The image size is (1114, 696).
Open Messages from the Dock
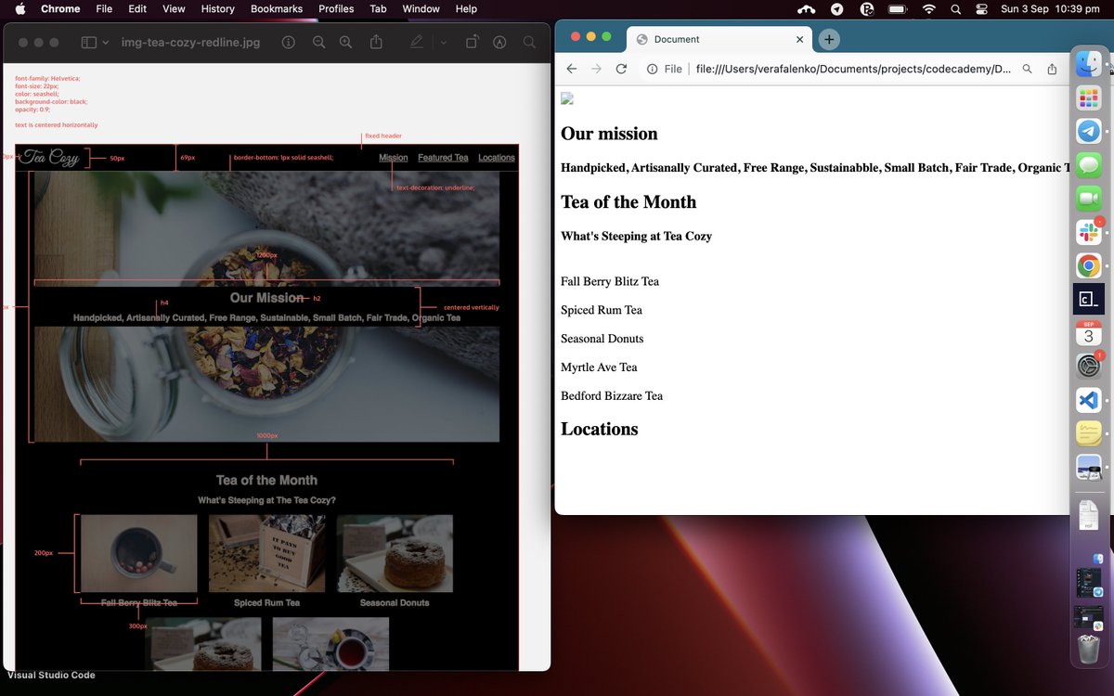(x=1089, y=165)
